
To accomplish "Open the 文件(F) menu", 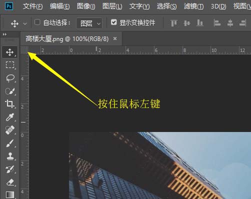I will (x=33, y=6).
